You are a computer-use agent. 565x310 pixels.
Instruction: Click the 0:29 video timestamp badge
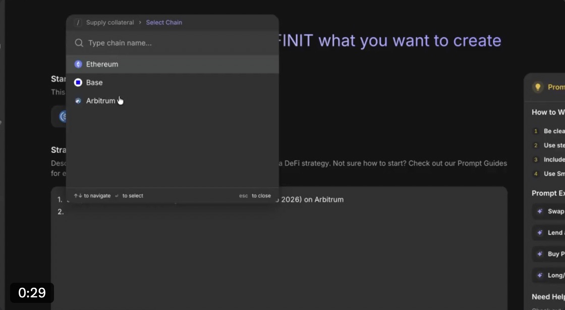point(32,293)
